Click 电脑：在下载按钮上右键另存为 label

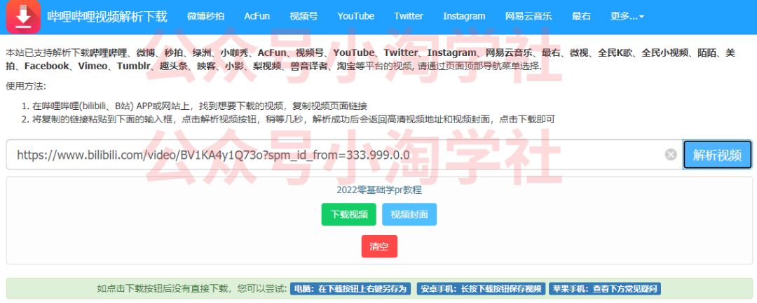tap(350, 289)
